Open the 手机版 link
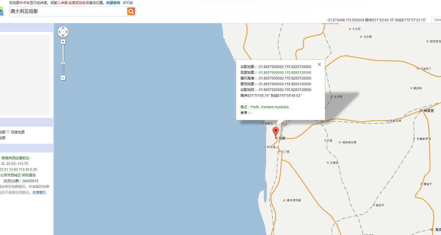This screenshot has height=235, width=441. click(128, 3)
